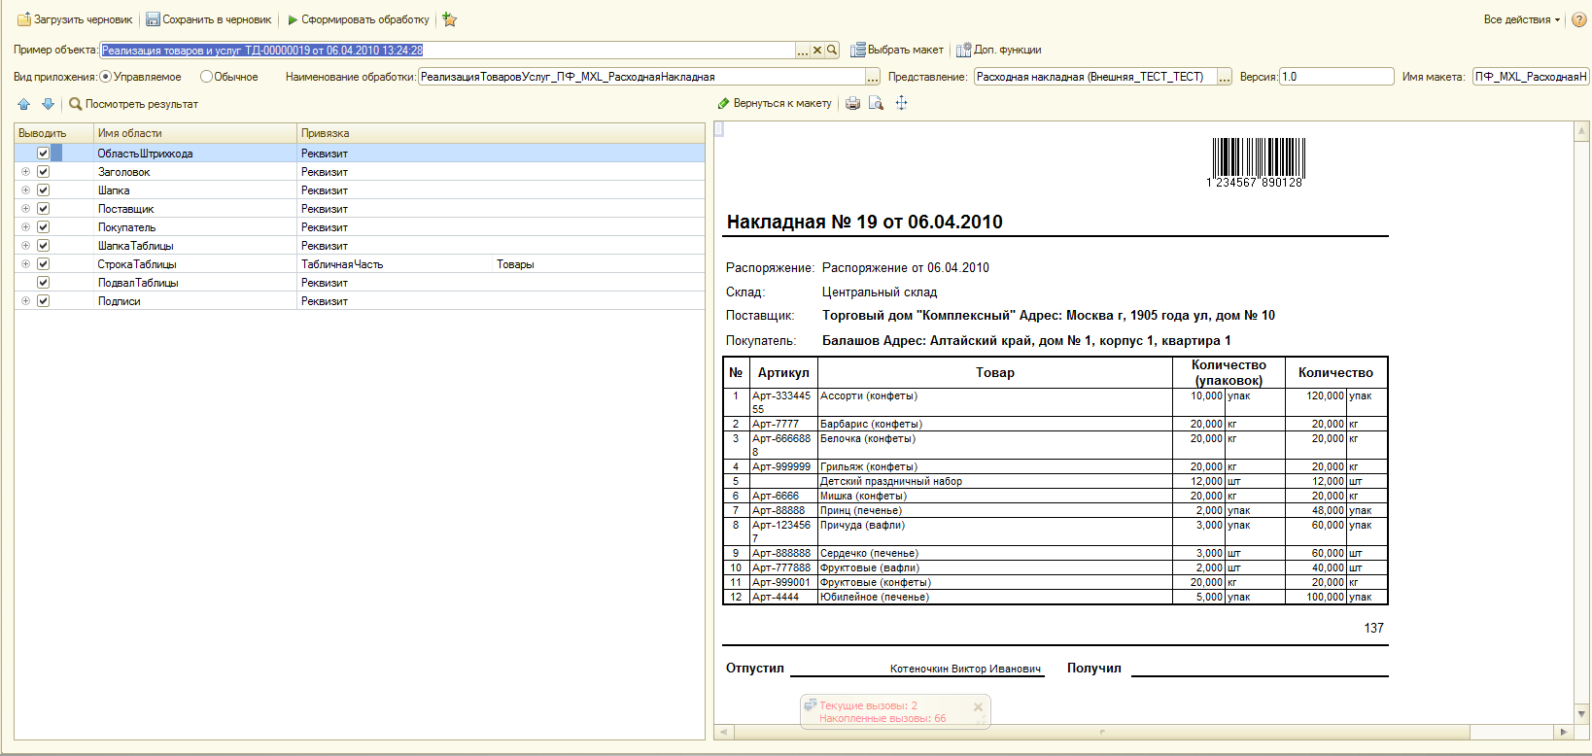Click ellipsis beside Наименование обработки field
Image resolution: width=1592 pixels, height=756 pixels.
[x=873, y=77]
